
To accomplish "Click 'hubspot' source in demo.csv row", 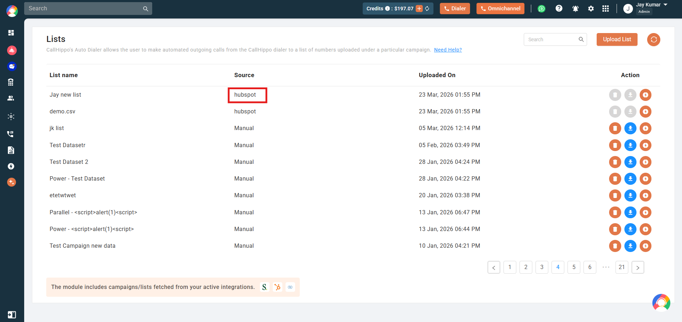I will (245, 111).
